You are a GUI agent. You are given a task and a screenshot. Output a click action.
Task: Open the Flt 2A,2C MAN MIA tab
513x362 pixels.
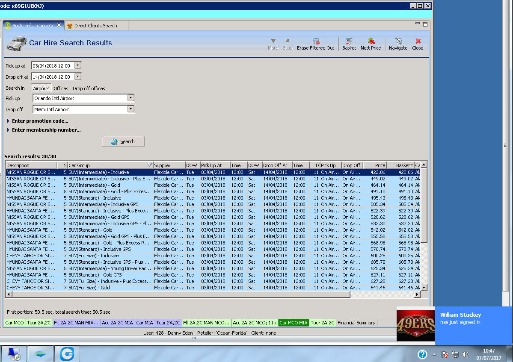click(76, 323)
